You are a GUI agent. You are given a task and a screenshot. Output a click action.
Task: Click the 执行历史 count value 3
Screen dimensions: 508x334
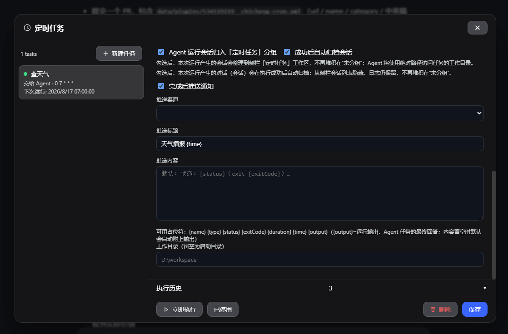(x=330, y=288)
